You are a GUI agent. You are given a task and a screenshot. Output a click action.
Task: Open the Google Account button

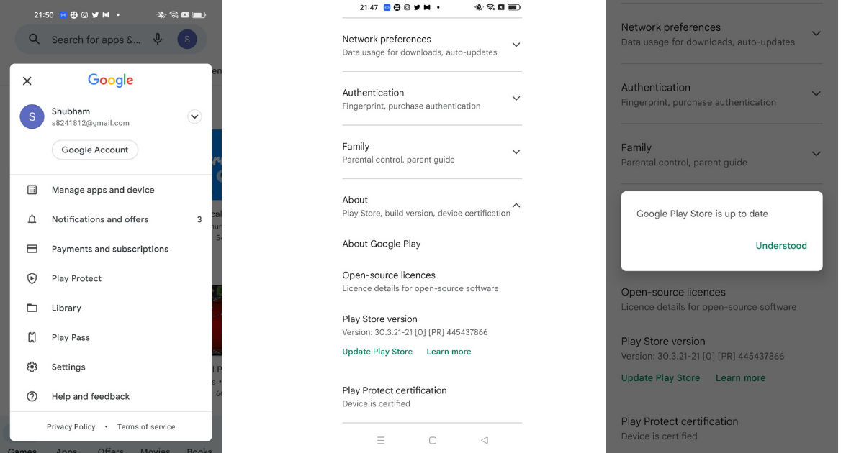95,150
